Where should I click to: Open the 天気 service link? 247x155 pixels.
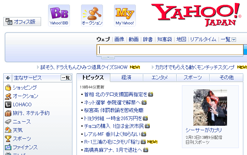pyautogui.click(x=17, y=130)
